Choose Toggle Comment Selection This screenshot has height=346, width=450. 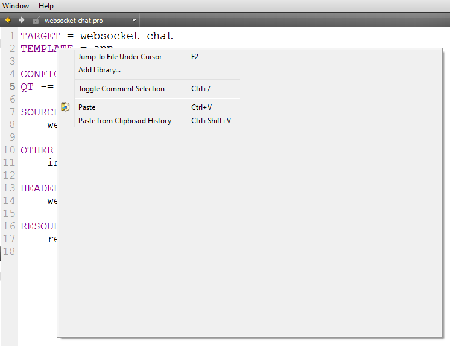pyautogui.click(x=121, y=89)
